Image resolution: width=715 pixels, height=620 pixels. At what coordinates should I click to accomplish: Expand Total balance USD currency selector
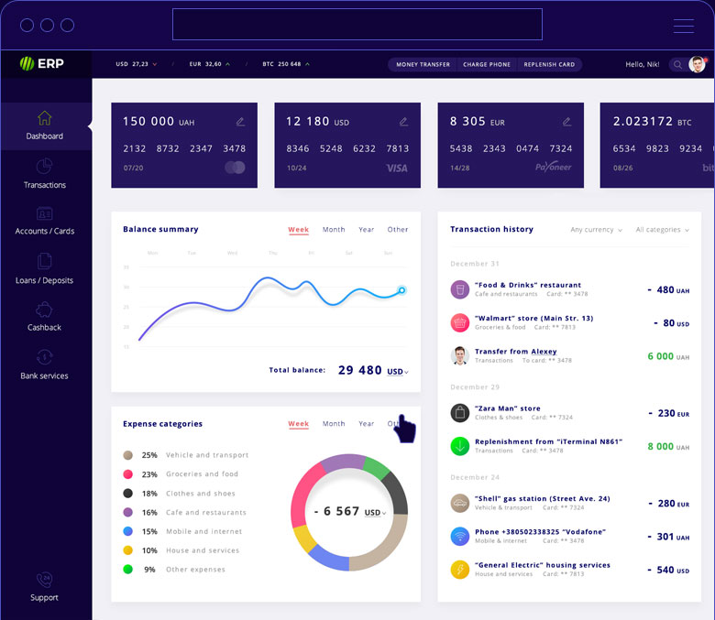click(398, 372)
